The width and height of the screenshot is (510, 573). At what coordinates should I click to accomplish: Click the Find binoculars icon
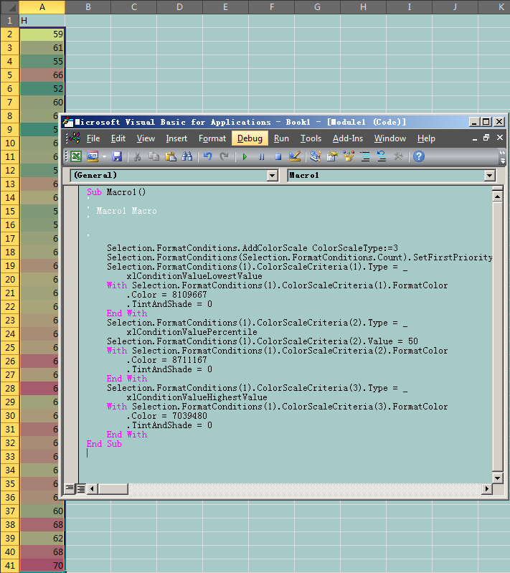pyautogui.click(x=187, y=156)
